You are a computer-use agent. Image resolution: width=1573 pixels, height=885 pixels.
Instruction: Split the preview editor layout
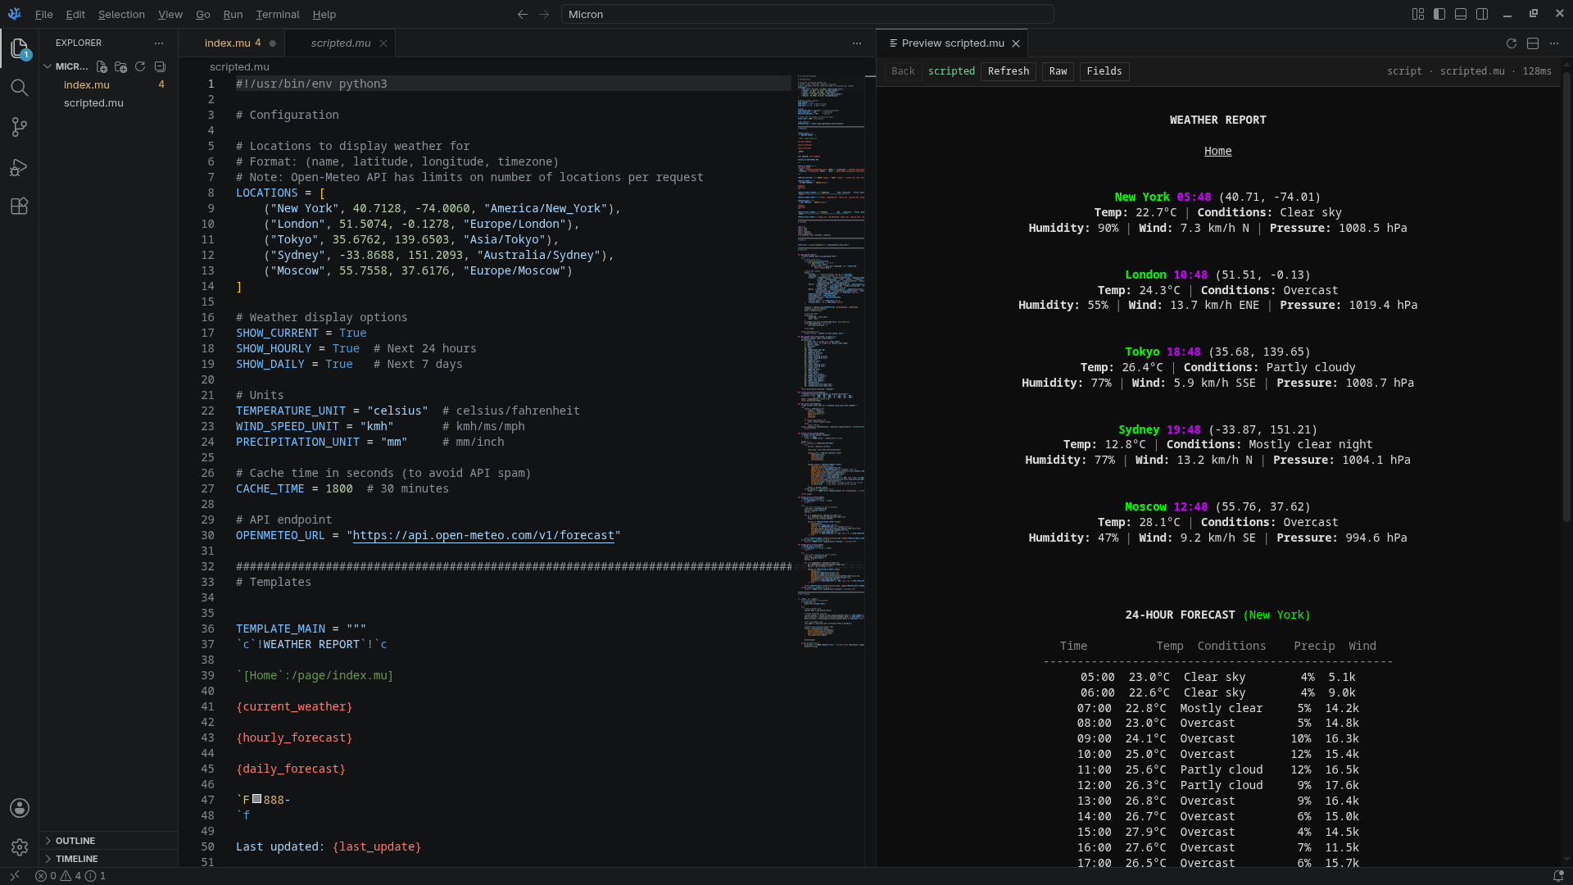[x=1533, y=43]
